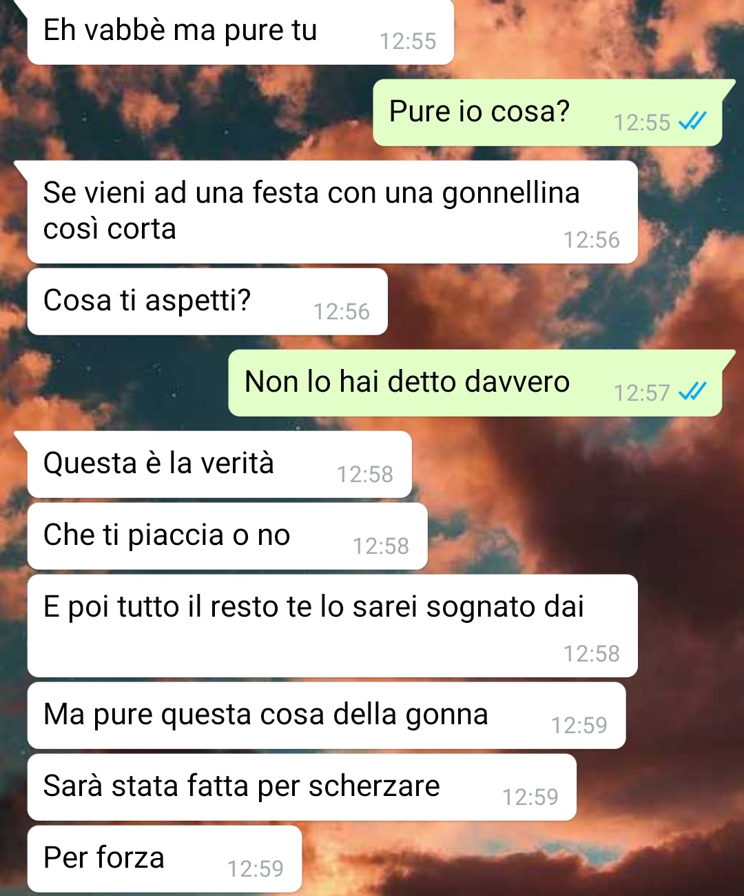Image resolution: width=744 pixels, height=896 pixels.
Task: Select the "Che ti piaccia o no" message
Action: pos(227,536)
